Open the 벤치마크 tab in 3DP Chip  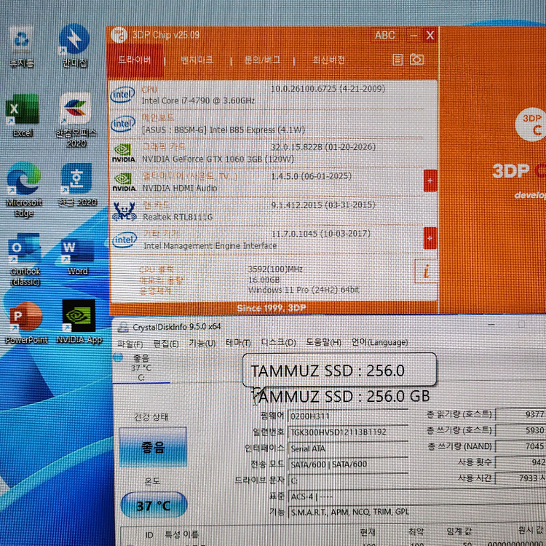(x=197, y=60)
